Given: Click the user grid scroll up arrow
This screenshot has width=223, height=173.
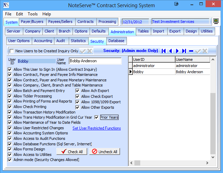Looking at the screenshot, I should 213,59.
